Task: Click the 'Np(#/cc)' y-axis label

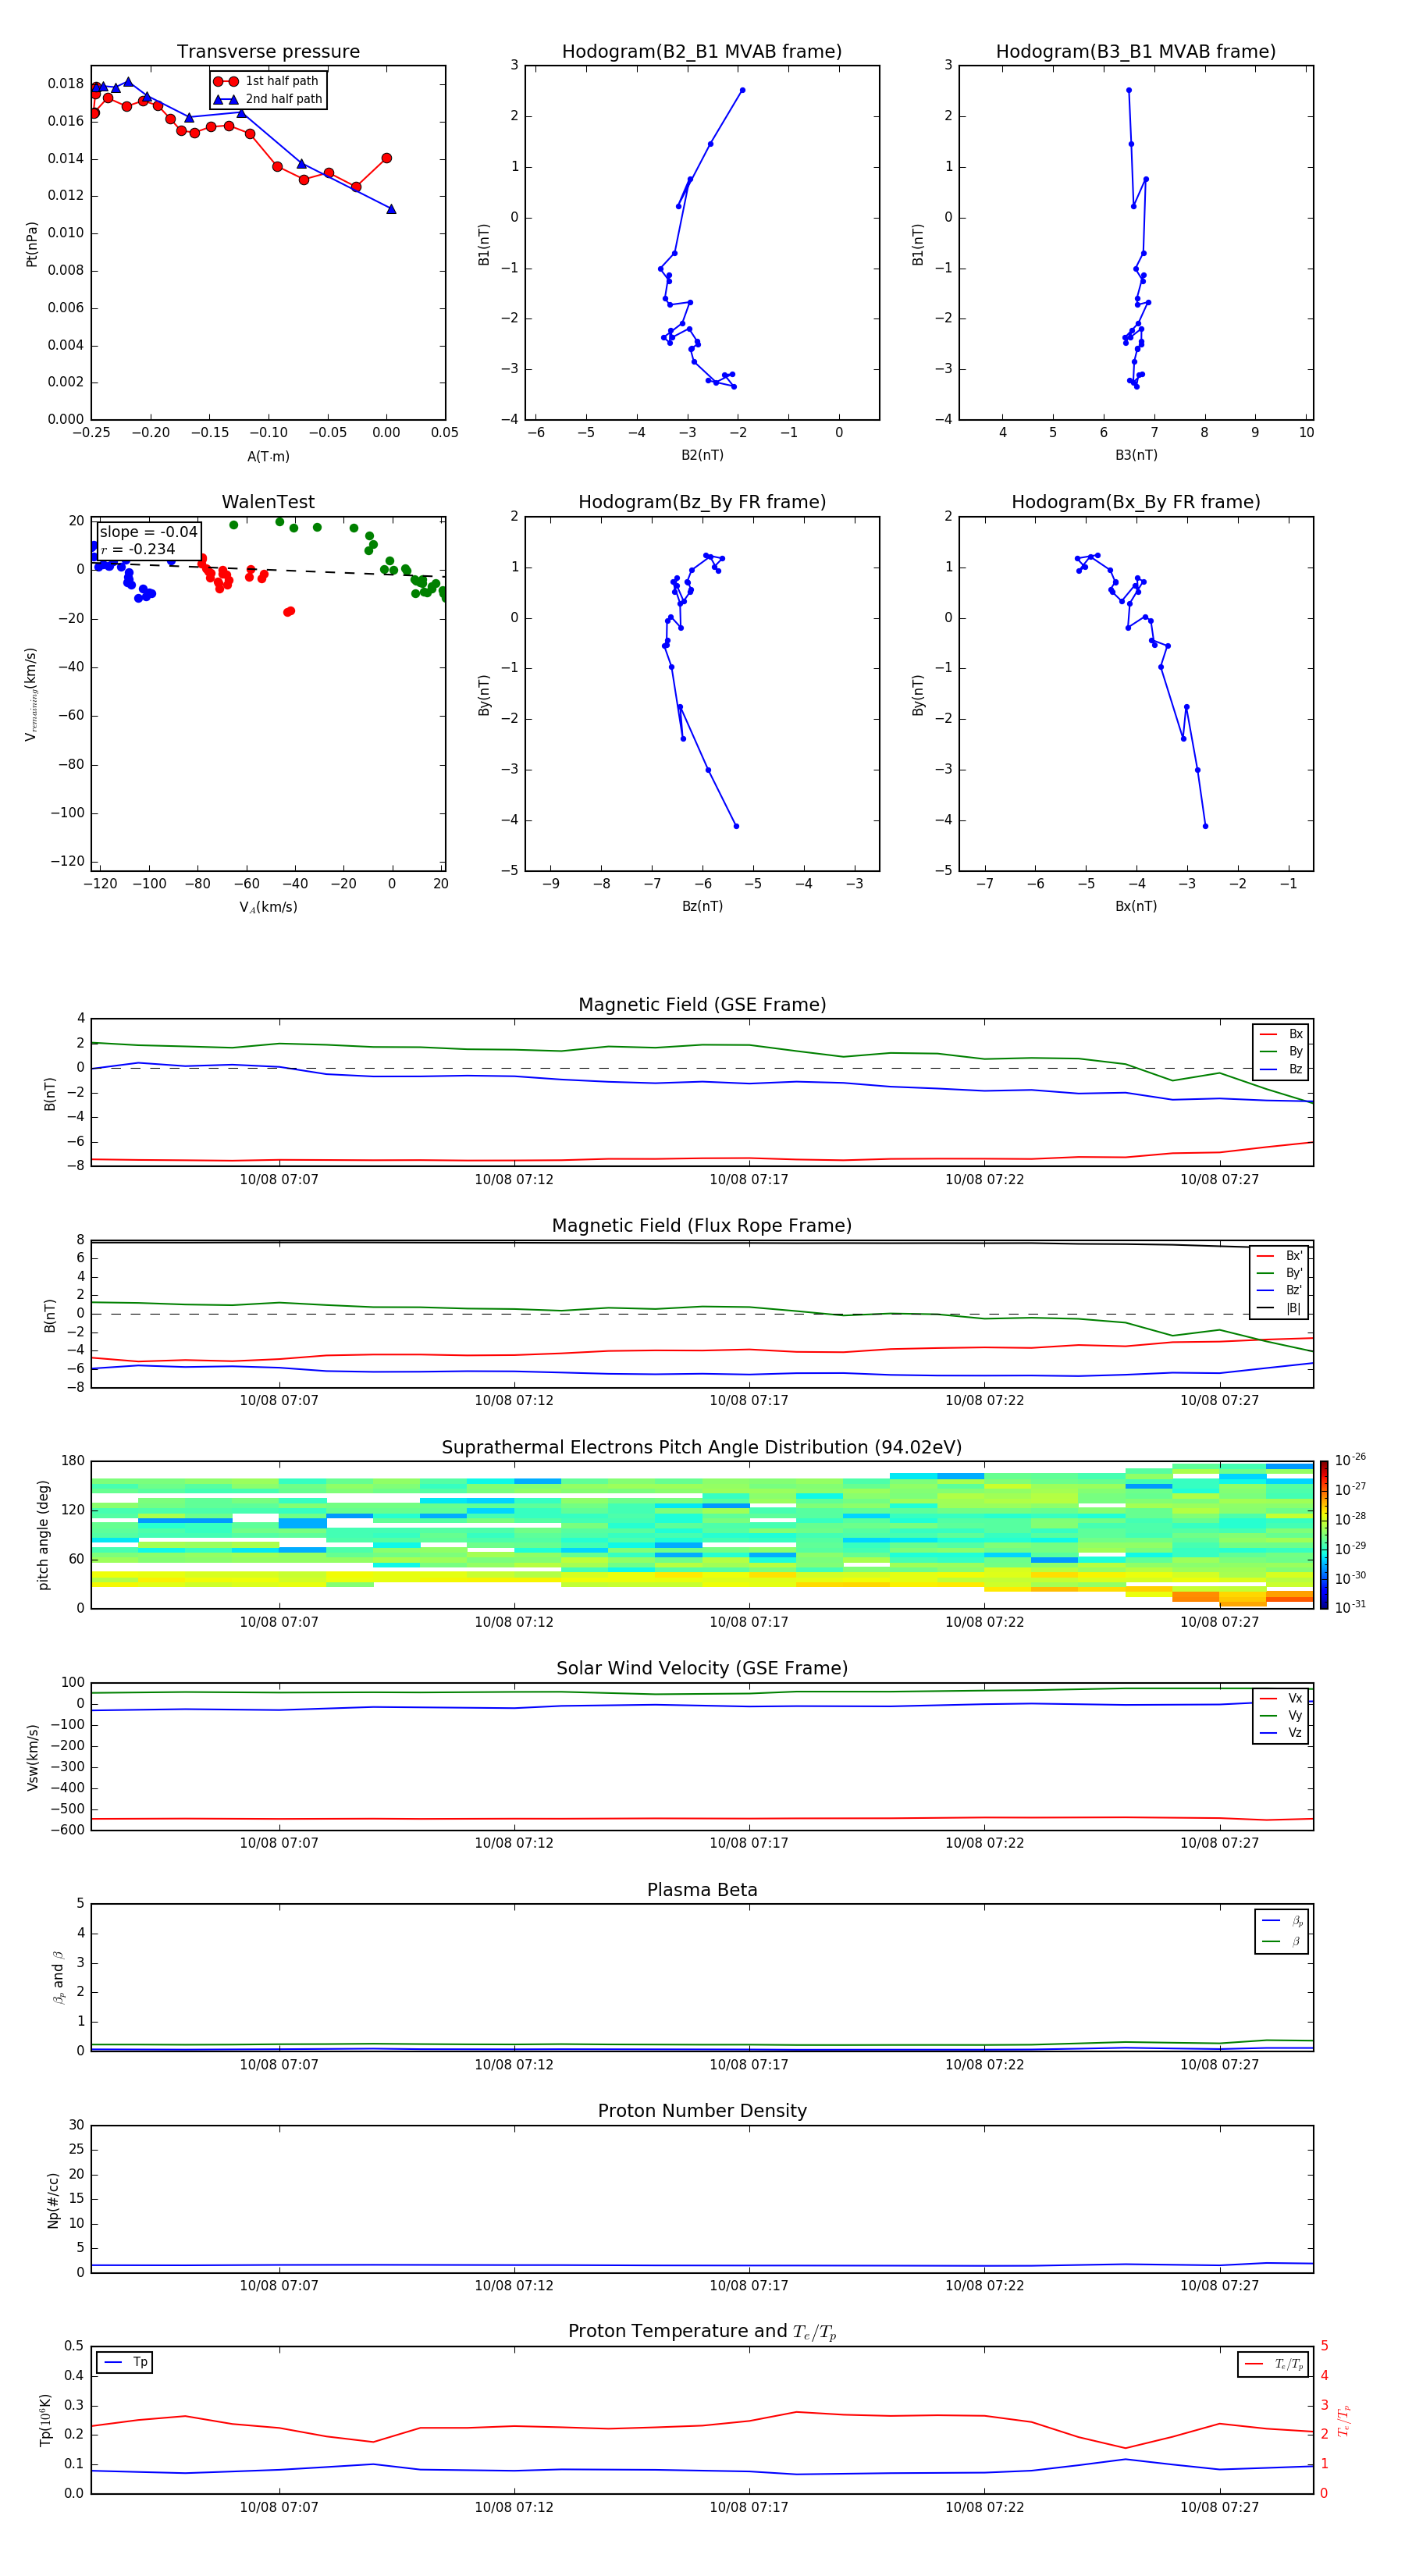Action: [53, 2200]
